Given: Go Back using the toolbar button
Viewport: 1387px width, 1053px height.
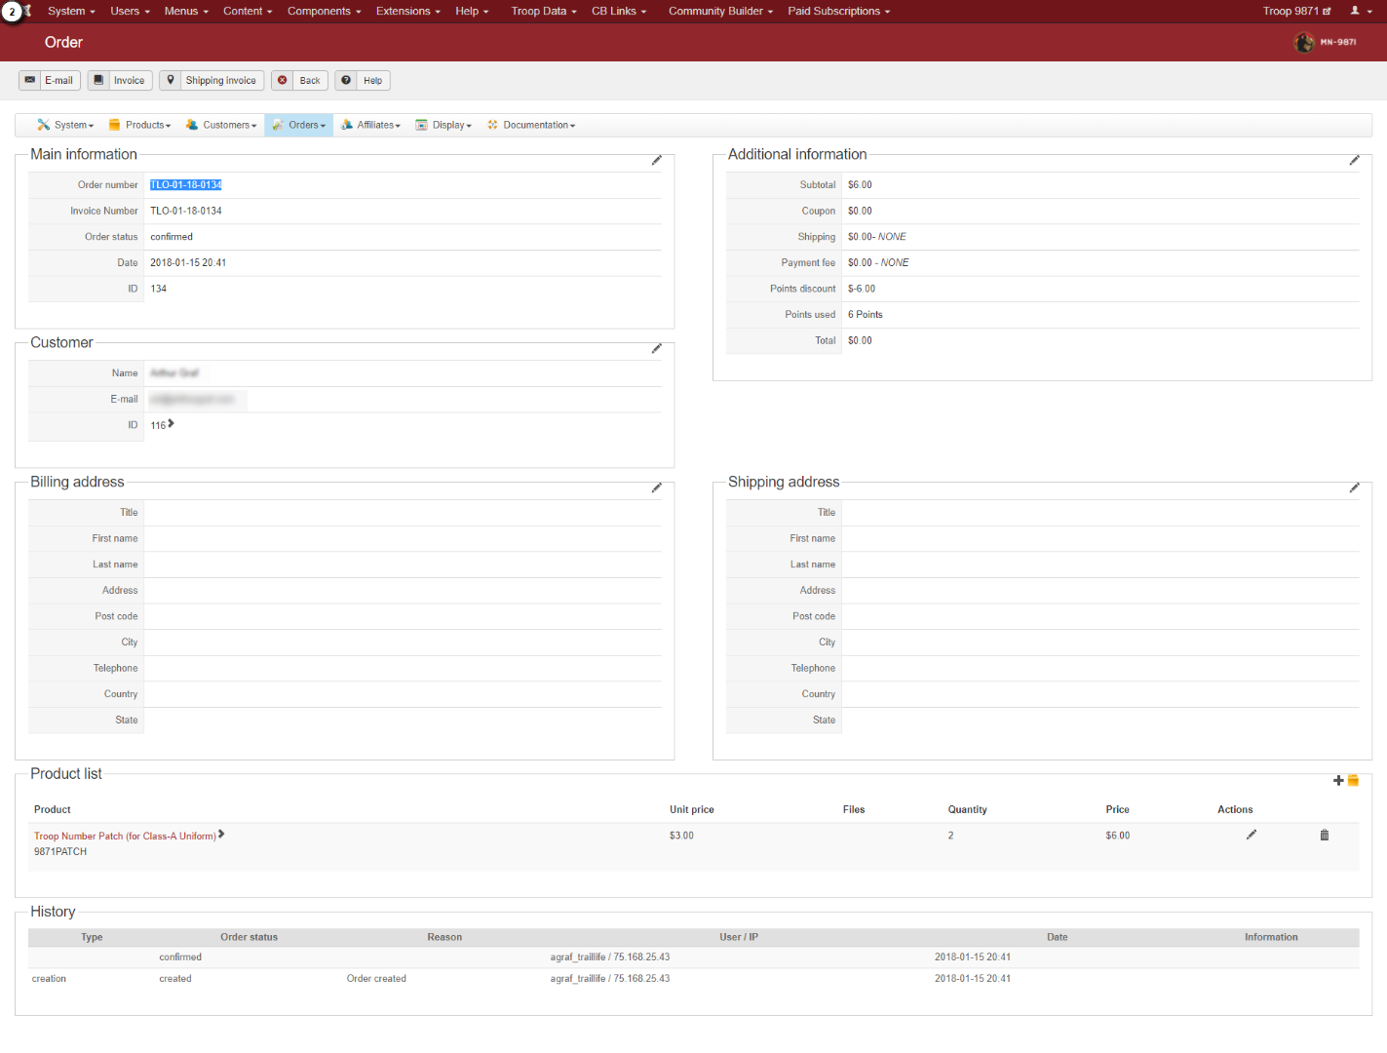Looking at the screenshot, I should point(299,81).
